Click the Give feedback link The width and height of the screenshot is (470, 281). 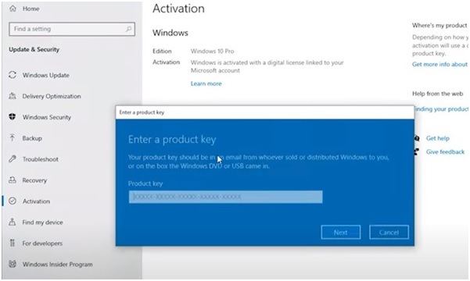point(445,151)
